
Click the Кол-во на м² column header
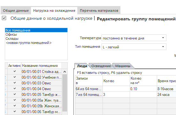143,81
